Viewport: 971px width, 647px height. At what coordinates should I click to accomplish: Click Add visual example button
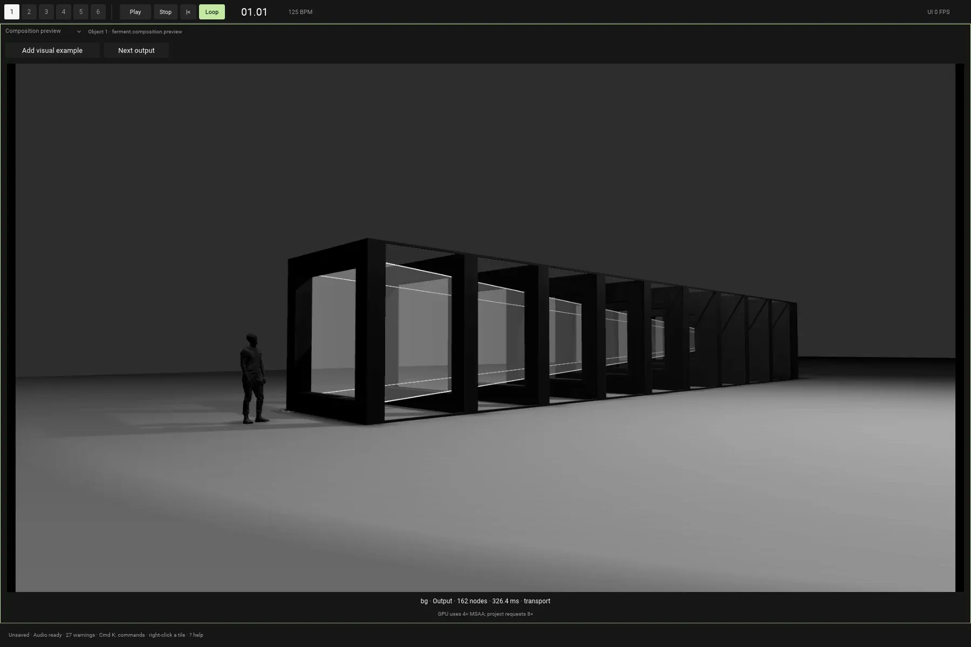tap(52, 51)
